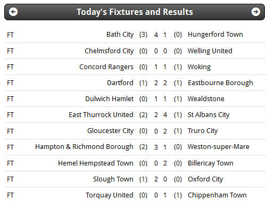Viewport: 267px width, 207px height.
Task: Open Hungerford Town team link
Action: click(x=215, y=35)
